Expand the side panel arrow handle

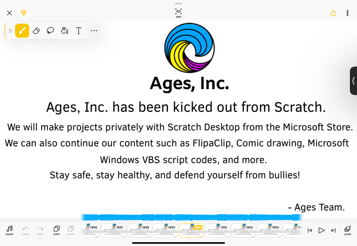(353, 81)
